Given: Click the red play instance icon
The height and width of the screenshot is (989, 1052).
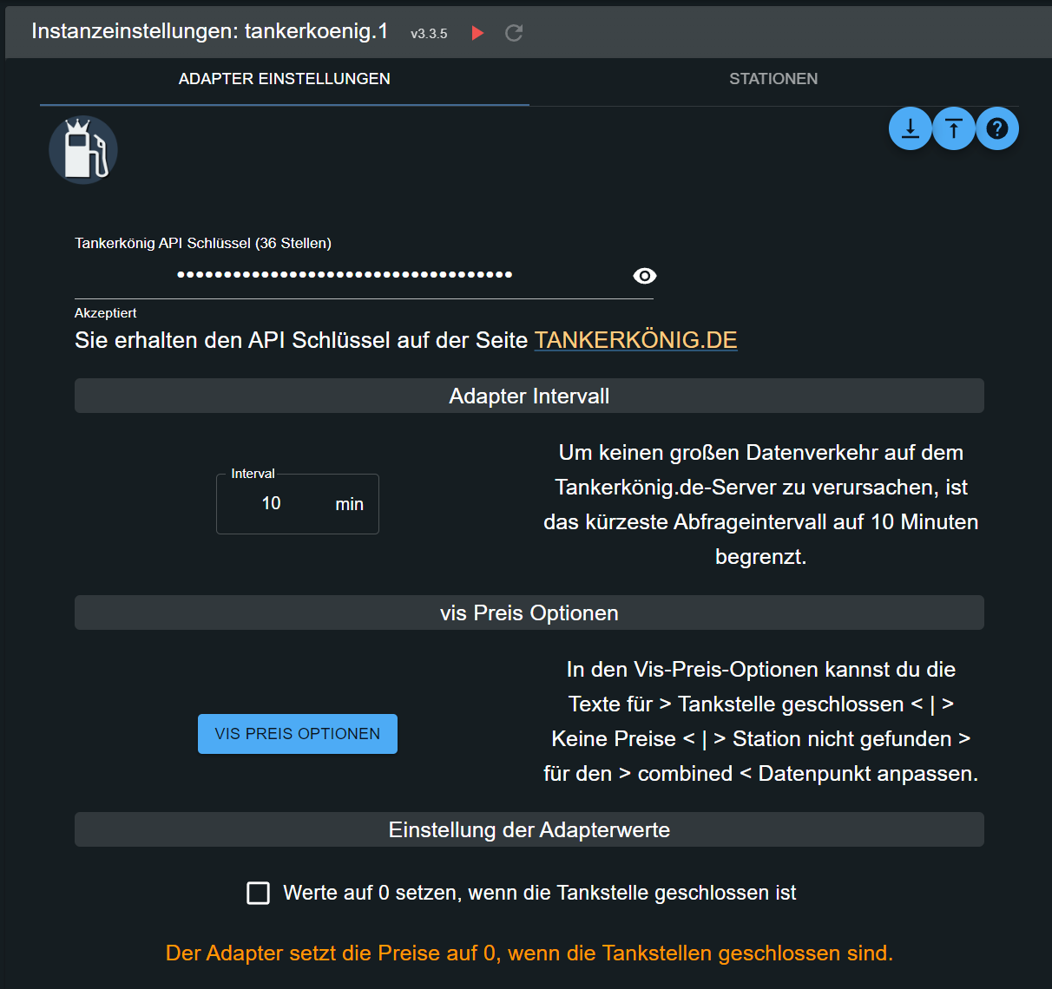Looking at the screenshot, I should pos(477,33).
